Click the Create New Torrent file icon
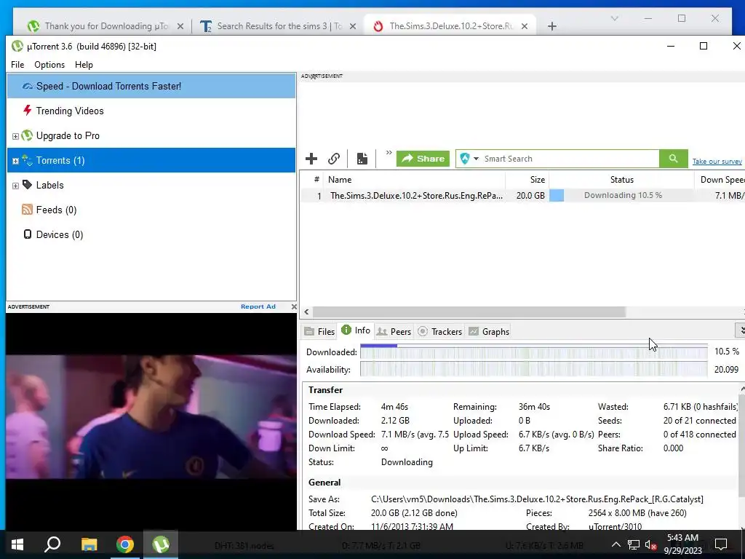Image resolution: width=745 pixels, height=559 pixels. (362, 159)
